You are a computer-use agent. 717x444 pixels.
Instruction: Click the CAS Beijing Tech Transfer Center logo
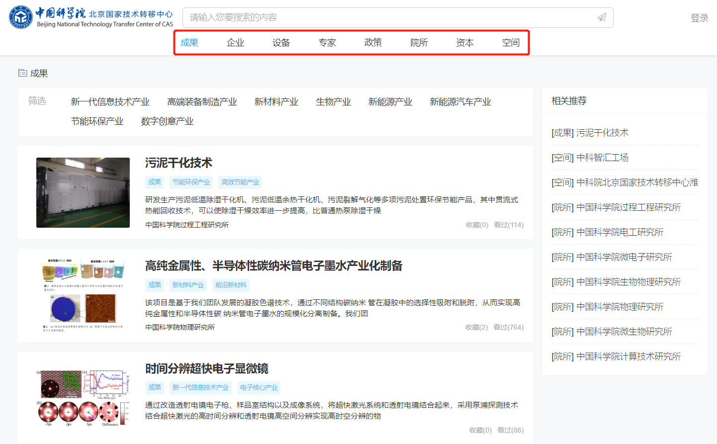(91, 17)
